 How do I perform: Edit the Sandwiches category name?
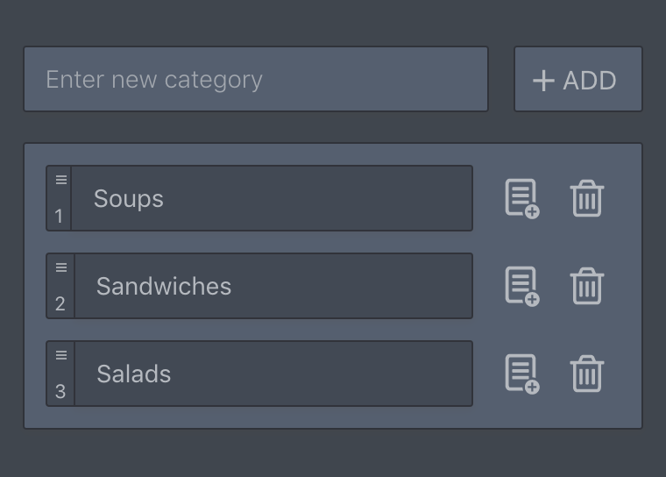(x=272, y=287)
